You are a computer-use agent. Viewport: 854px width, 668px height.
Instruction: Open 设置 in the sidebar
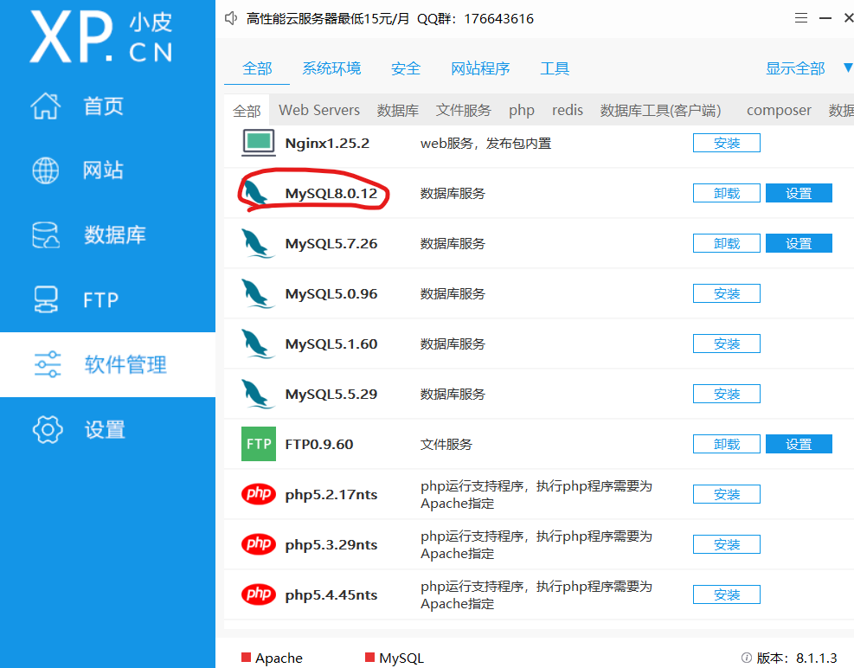[x=108, y=430]
